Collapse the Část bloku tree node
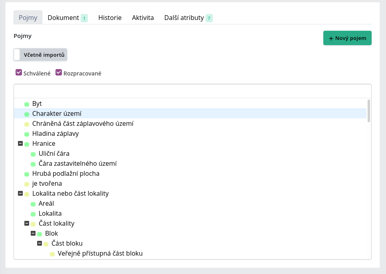Viewport: 386px width, 274px height. coord(40,243)
